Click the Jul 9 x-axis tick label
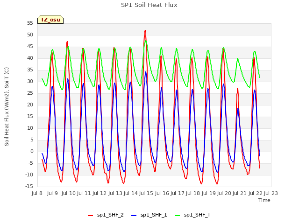Viewport: 299px width, 224px height. click(52, 193)
